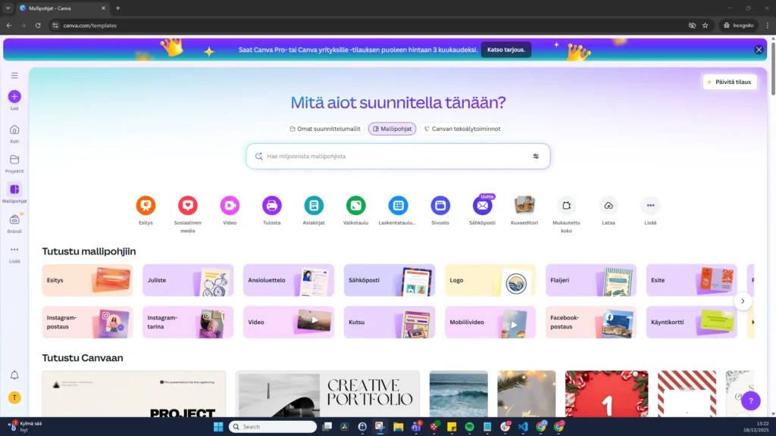The height and width of the screenshot is (436, 776).
Task: Expand more categories via Lisää ellipsis icon
Action: (x=650, y=204)
